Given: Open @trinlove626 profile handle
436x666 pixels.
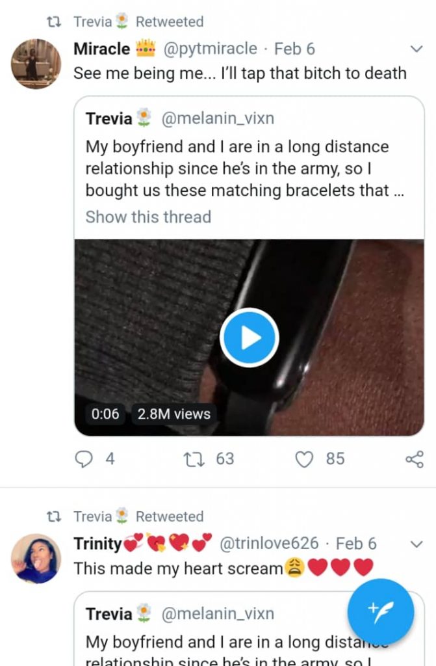Looking at the screenshot, I should pos(269,543).
